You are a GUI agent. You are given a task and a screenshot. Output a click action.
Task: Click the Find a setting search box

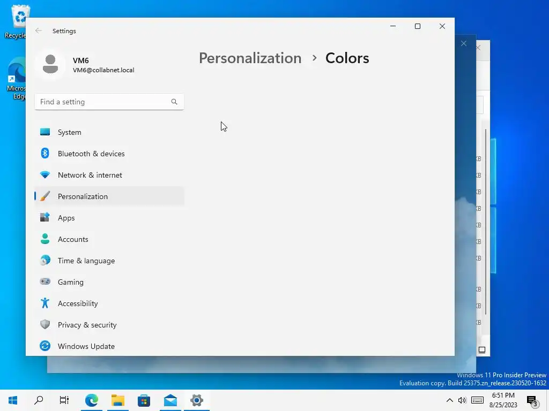[x=109, y=102]
